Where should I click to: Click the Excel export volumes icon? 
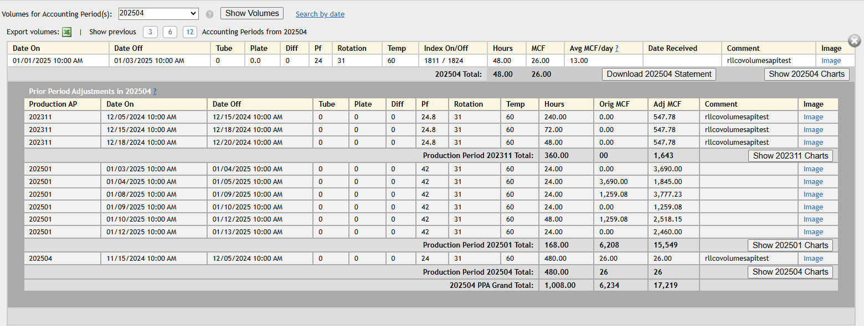tap(66, 32)
